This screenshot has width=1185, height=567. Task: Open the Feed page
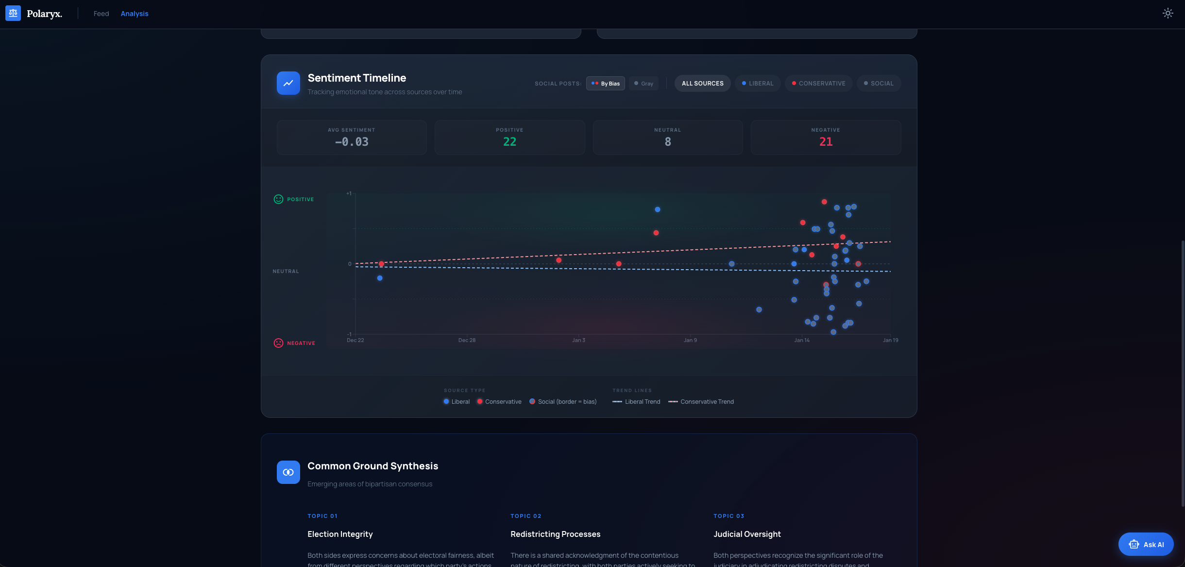[x=101, y=14]
